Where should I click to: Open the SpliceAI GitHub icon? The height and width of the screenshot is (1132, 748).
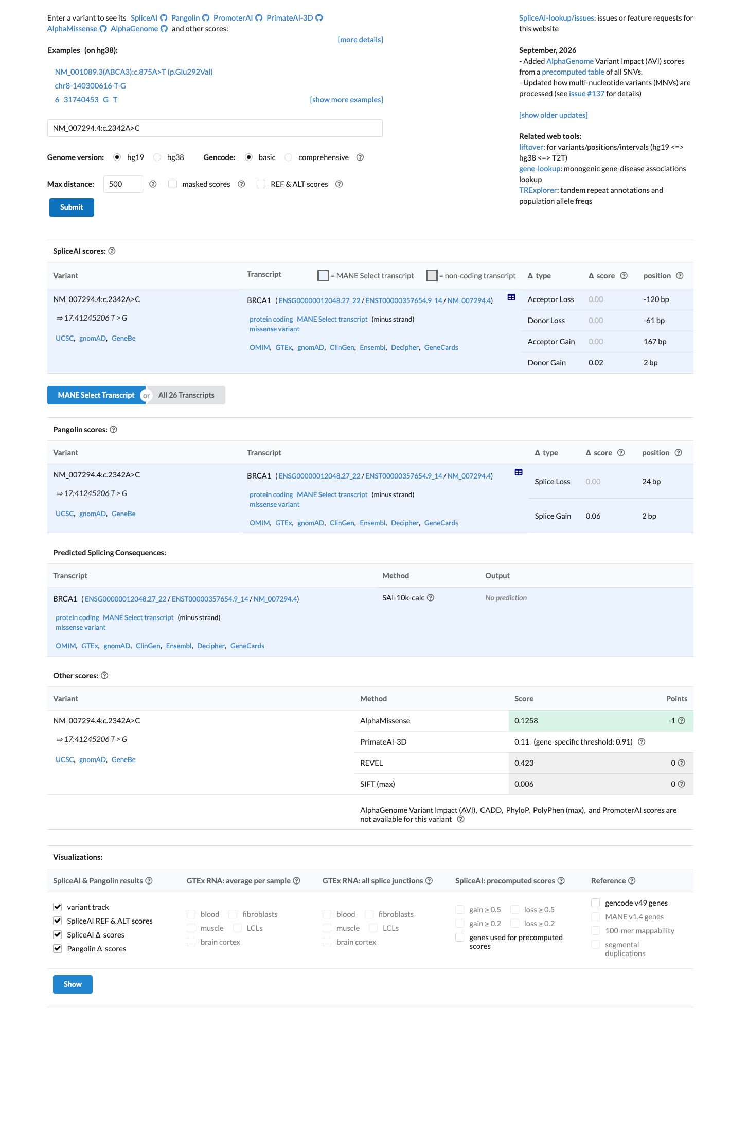coord(164,18)
